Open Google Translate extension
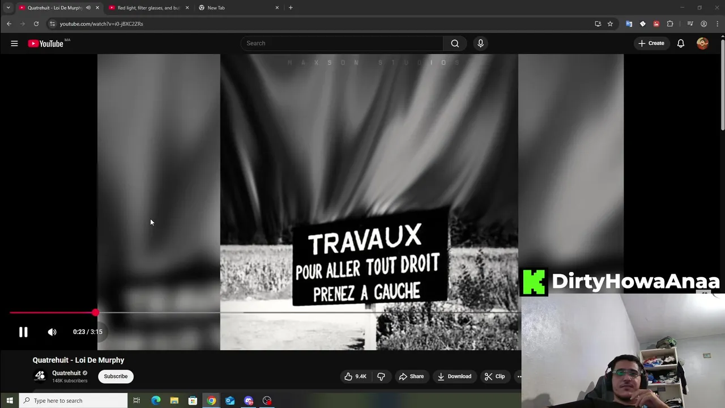This screenshot has height=408, width=725. [629, 24]
